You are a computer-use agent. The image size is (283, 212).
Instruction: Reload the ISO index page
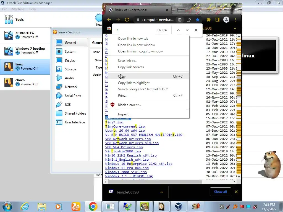127,20
